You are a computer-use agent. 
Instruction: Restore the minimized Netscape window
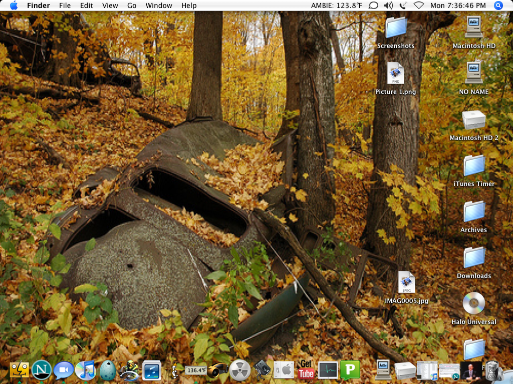coord(449,371)
